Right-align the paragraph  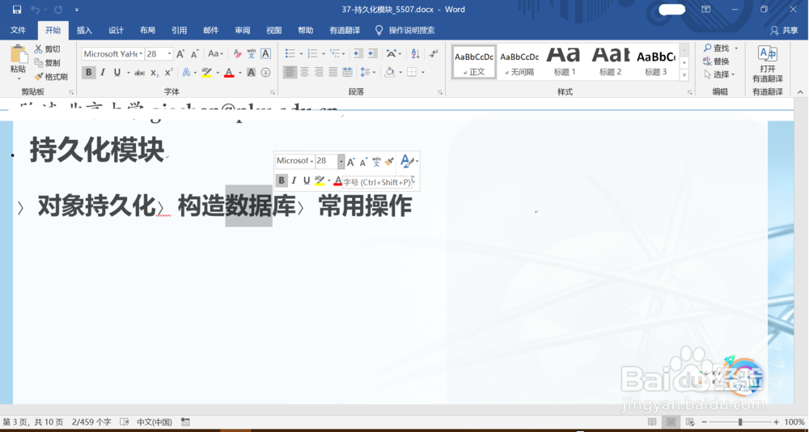319,73
